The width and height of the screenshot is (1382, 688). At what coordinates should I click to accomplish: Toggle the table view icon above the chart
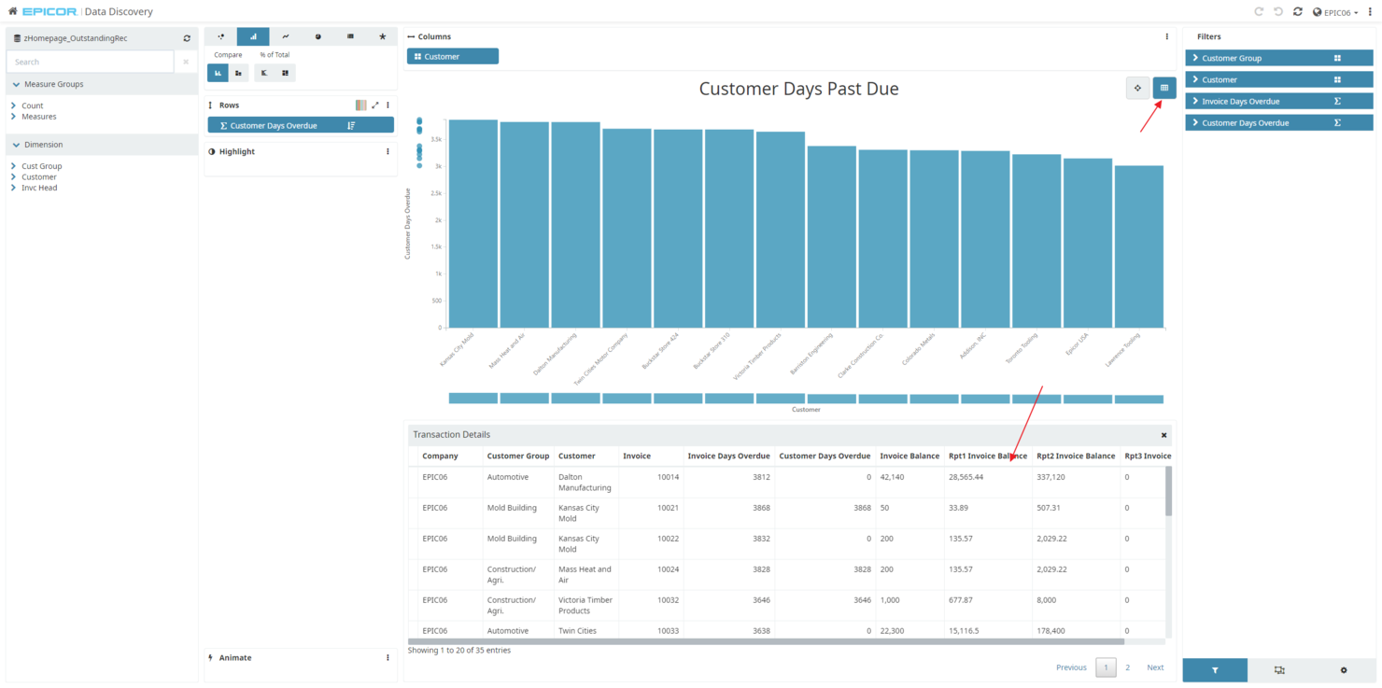(x=1163, y=88)
